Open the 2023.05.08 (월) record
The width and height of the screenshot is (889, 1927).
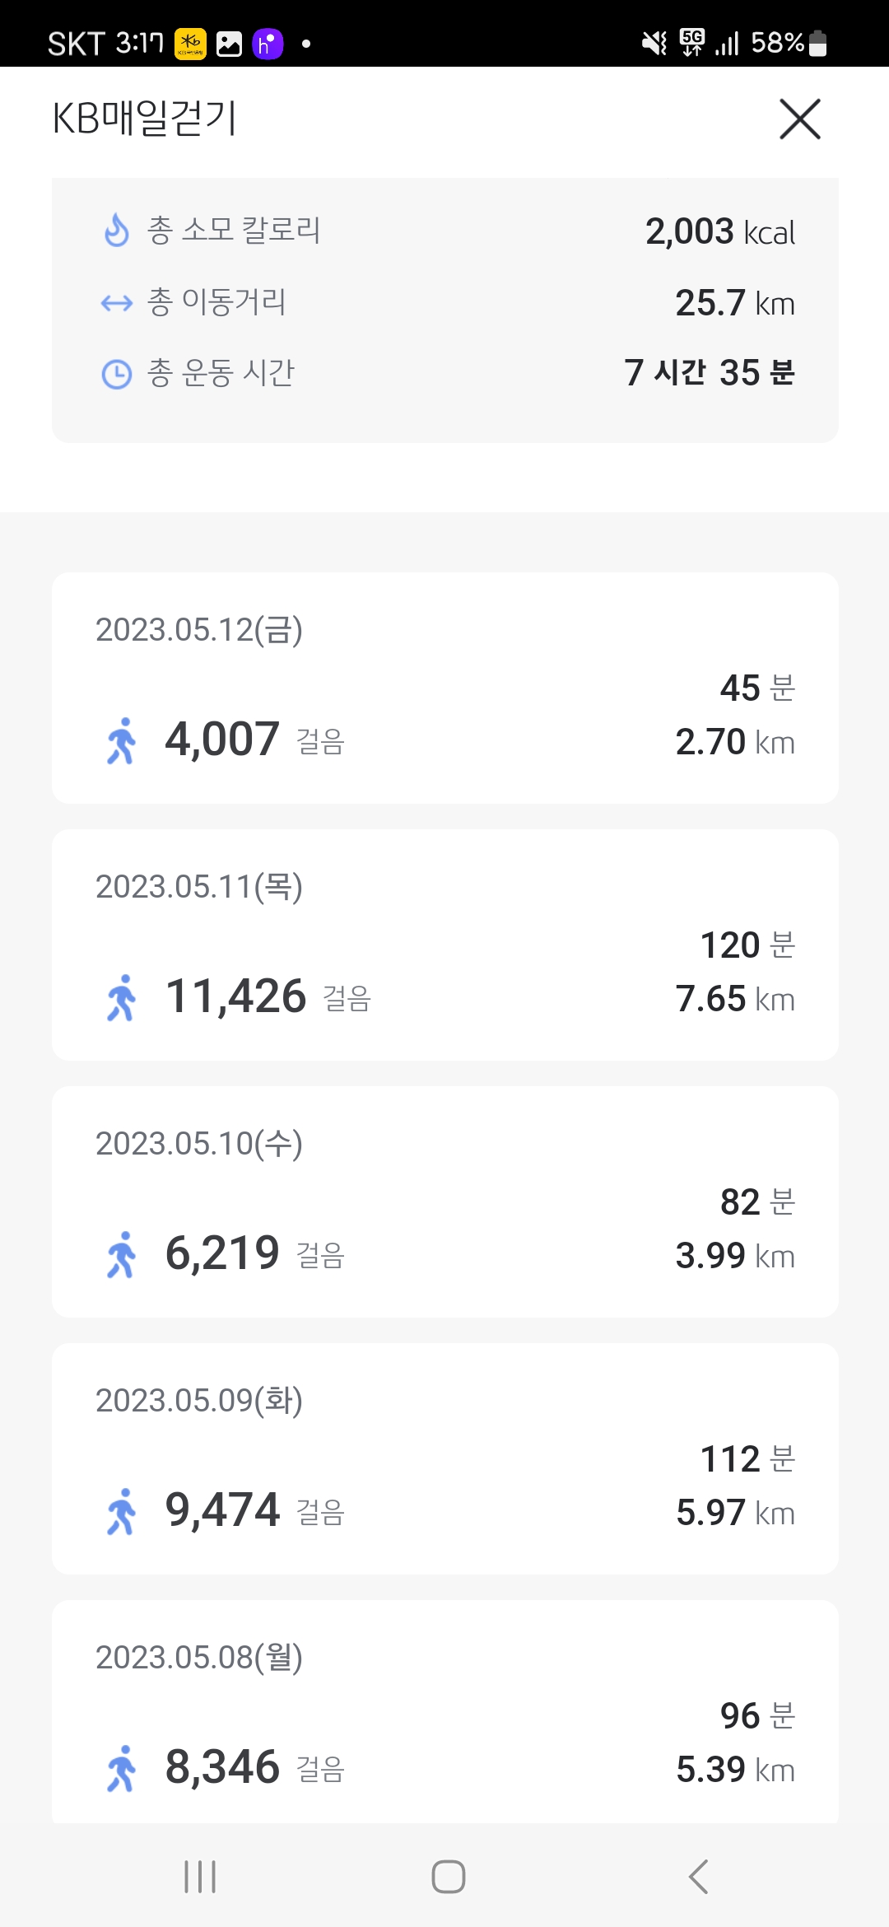point(444,1711)
